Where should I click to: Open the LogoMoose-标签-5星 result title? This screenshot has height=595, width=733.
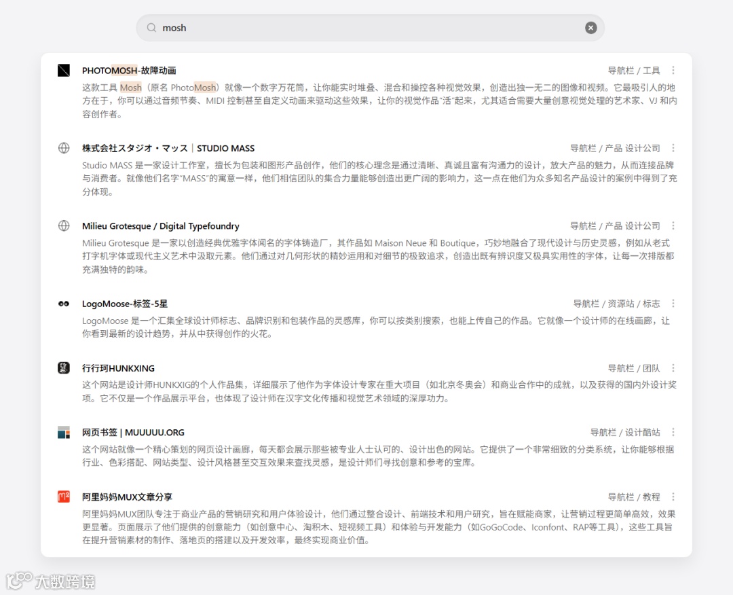click(125, 304)
